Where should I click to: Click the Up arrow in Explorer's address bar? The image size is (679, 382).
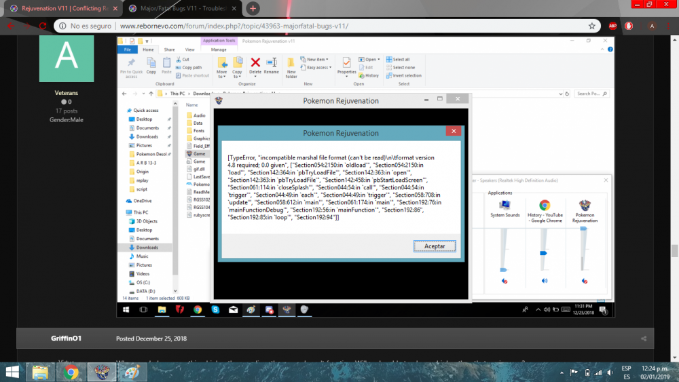151,94
